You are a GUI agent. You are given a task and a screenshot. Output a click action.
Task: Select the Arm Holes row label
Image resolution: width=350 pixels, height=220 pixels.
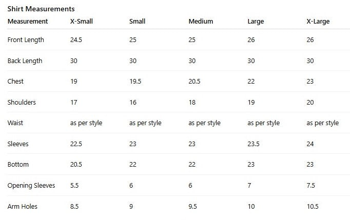22,207
